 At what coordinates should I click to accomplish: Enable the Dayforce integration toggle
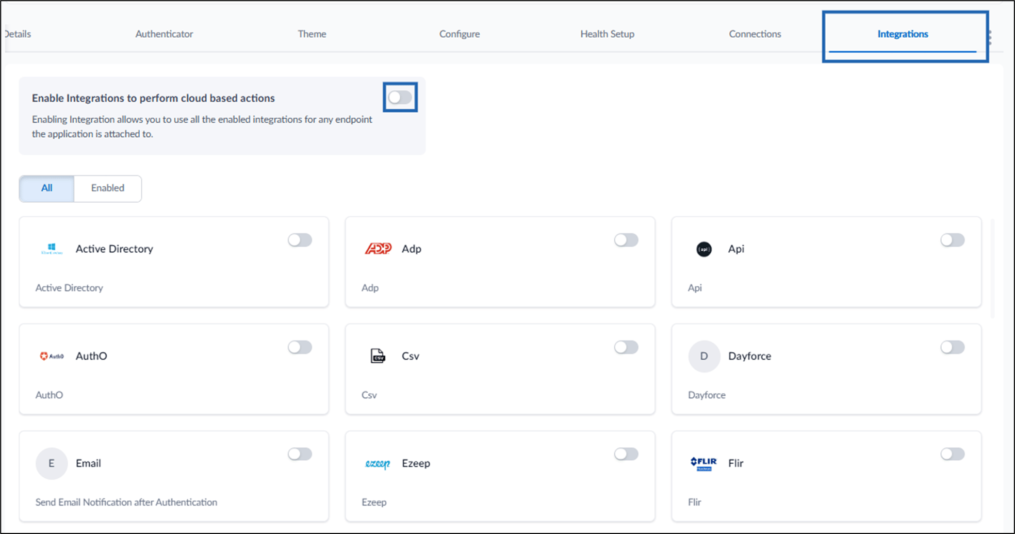[953, 347]
